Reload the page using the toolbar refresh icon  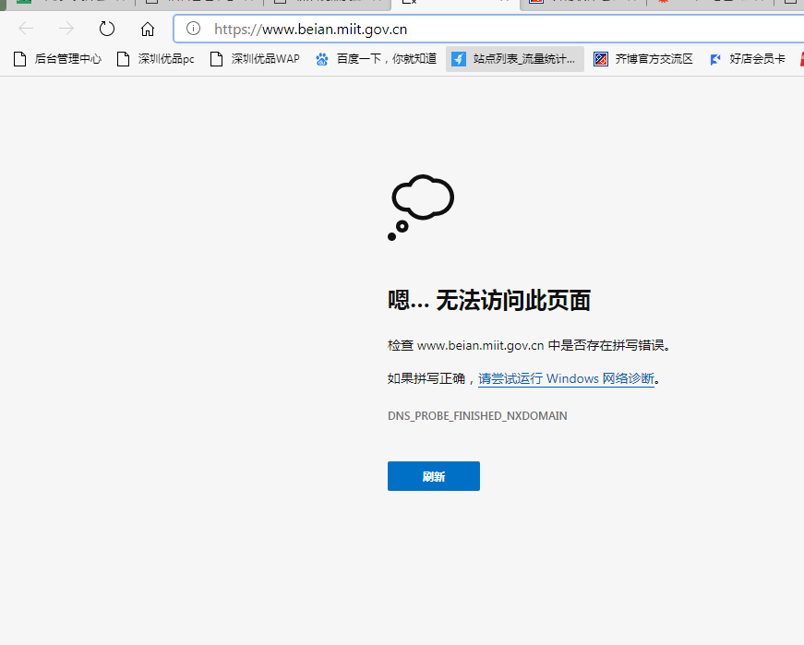[107, 29]
